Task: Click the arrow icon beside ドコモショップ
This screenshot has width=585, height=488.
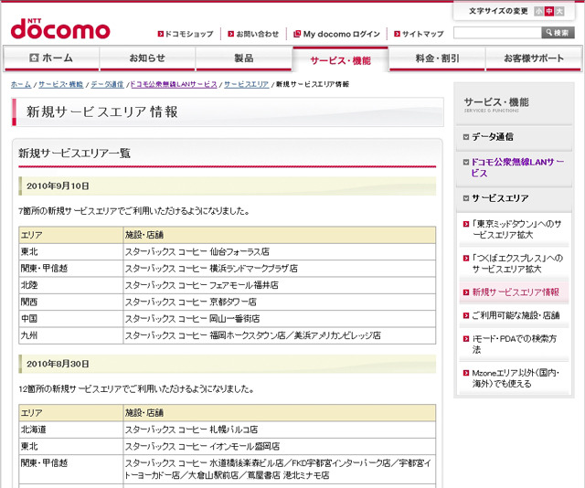Action: [161, 34]
